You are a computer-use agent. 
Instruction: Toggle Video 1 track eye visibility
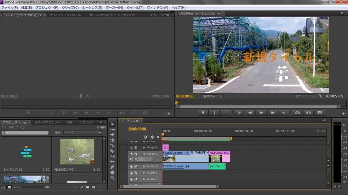tap(132, 154)
